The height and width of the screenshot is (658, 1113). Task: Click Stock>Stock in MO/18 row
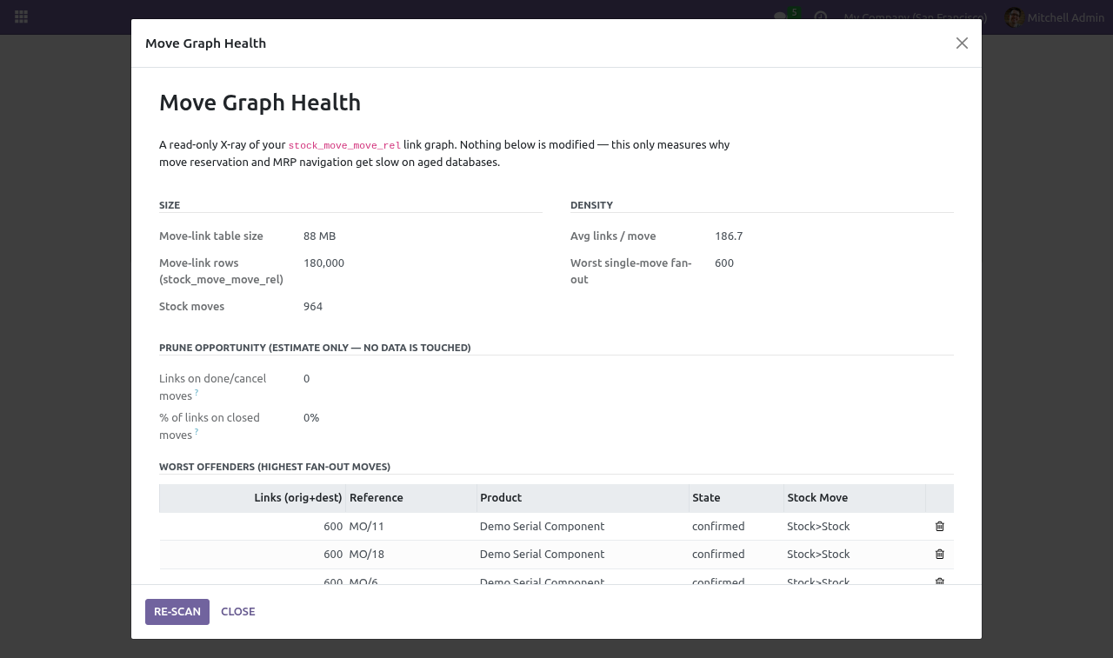[818, 555]
